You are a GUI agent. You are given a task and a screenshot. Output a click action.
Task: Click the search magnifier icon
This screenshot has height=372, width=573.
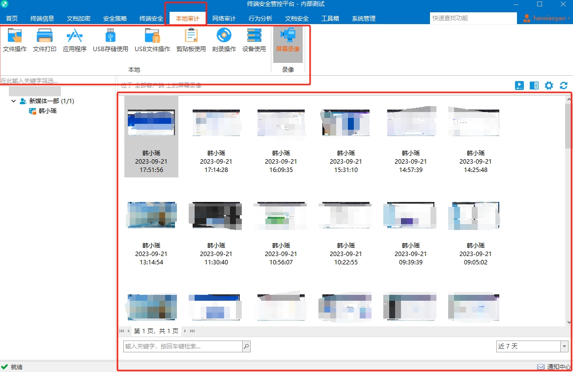pos(247,346)
